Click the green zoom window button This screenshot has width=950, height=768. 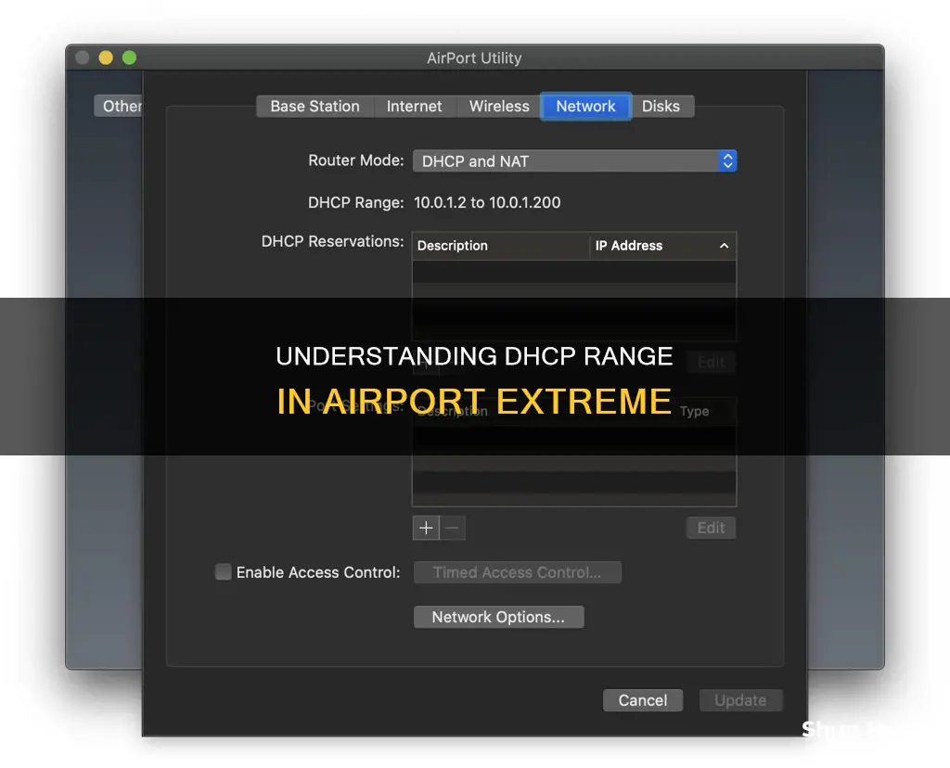coord(129,58)
